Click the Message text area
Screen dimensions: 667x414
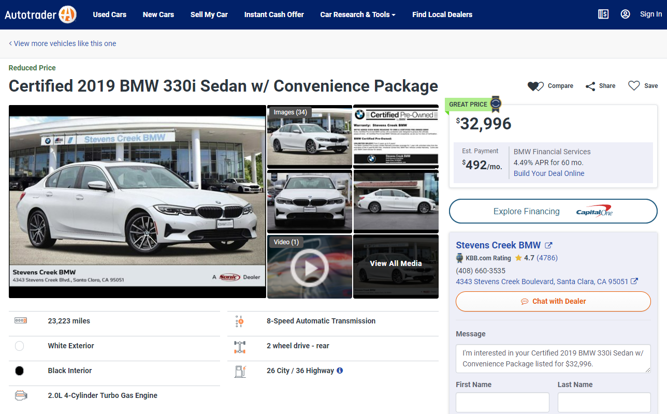553,359
